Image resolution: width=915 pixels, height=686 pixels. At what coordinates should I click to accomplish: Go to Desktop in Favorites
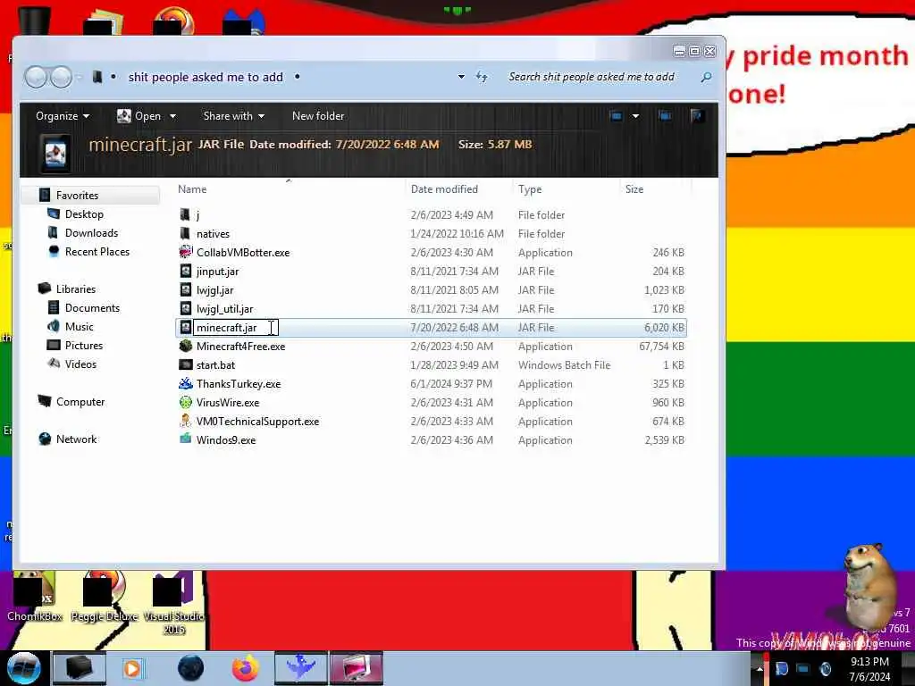coord(84,214)
